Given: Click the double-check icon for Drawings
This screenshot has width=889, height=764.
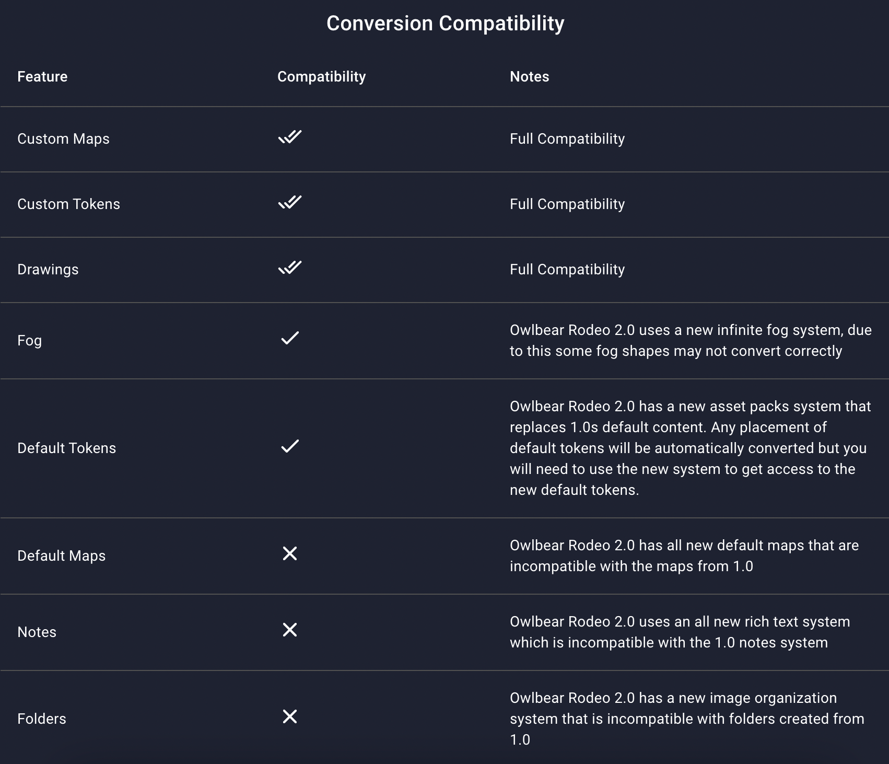Looking at the screenshot, I should click(x=290, y=268).
